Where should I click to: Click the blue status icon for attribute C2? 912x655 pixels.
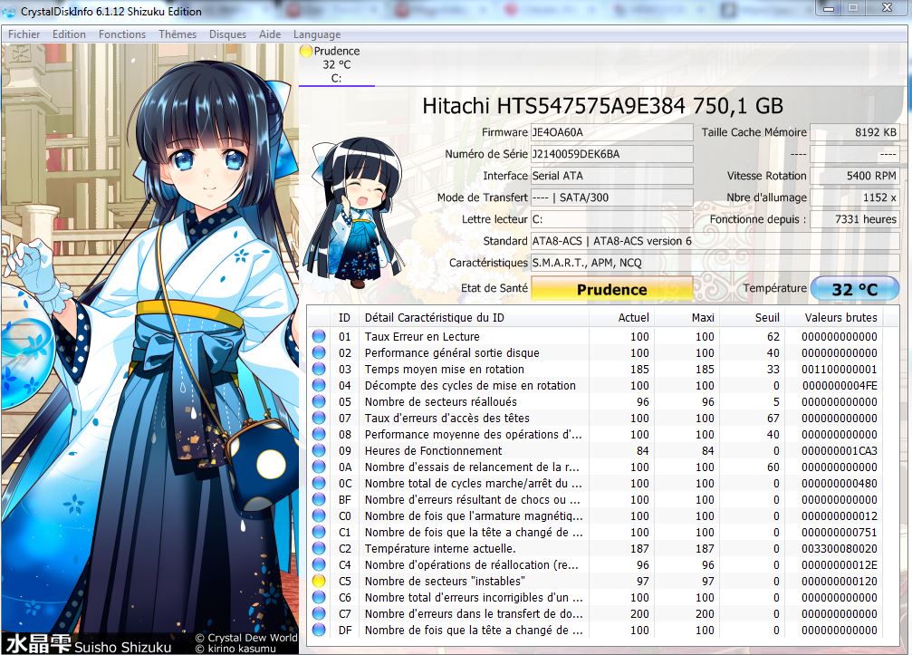[x=319, y=548]
